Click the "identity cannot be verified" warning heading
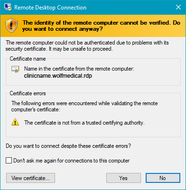This screenshot has width=186, height=190. click(x=101, y=26)
